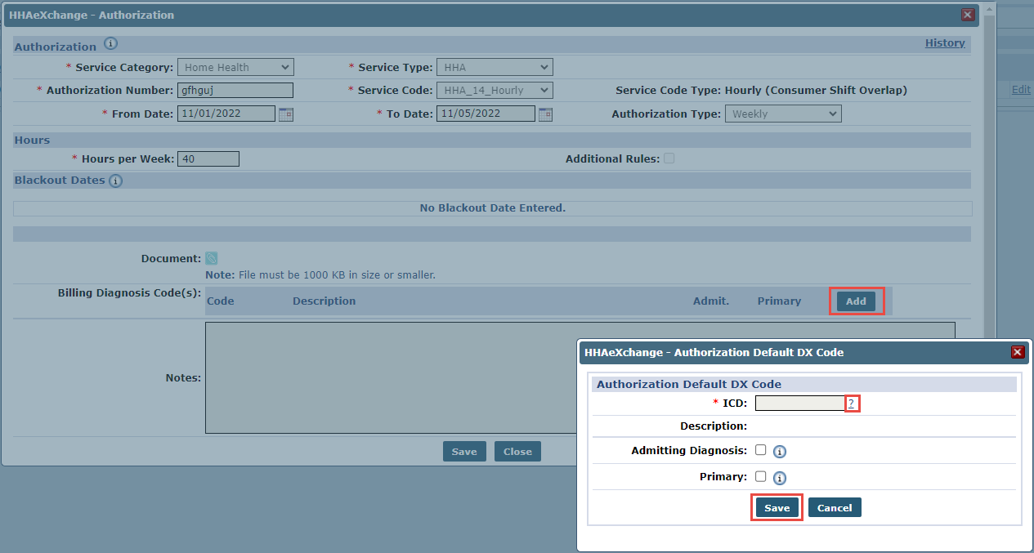Click the Edit link behind the dialog
The image size is (1034, 553).
click(1021, 90)
